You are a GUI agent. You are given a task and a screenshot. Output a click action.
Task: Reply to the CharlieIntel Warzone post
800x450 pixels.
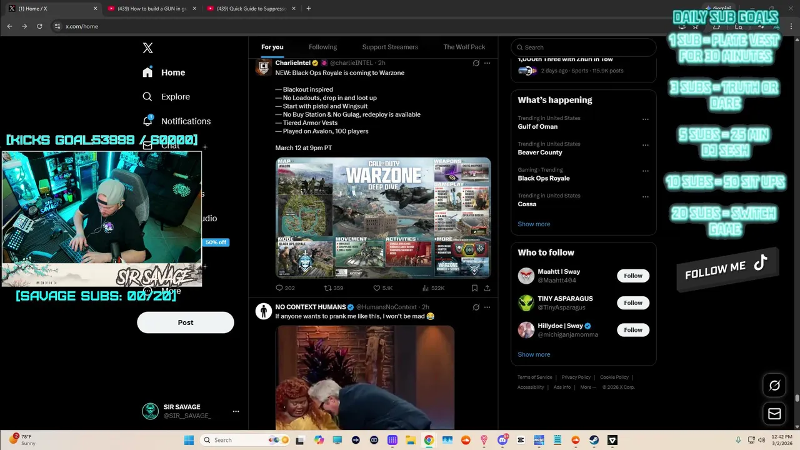[285, 288]
